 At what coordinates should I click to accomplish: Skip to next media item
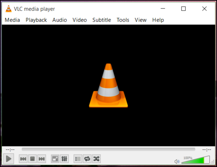coord(42,159)
